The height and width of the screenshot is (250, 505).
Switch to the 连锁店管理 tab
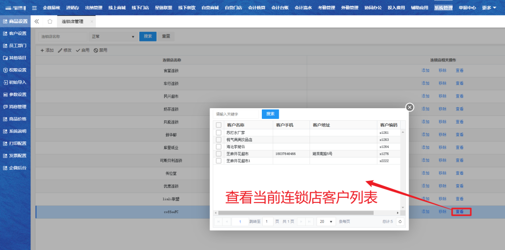click(x=72, y=21)
